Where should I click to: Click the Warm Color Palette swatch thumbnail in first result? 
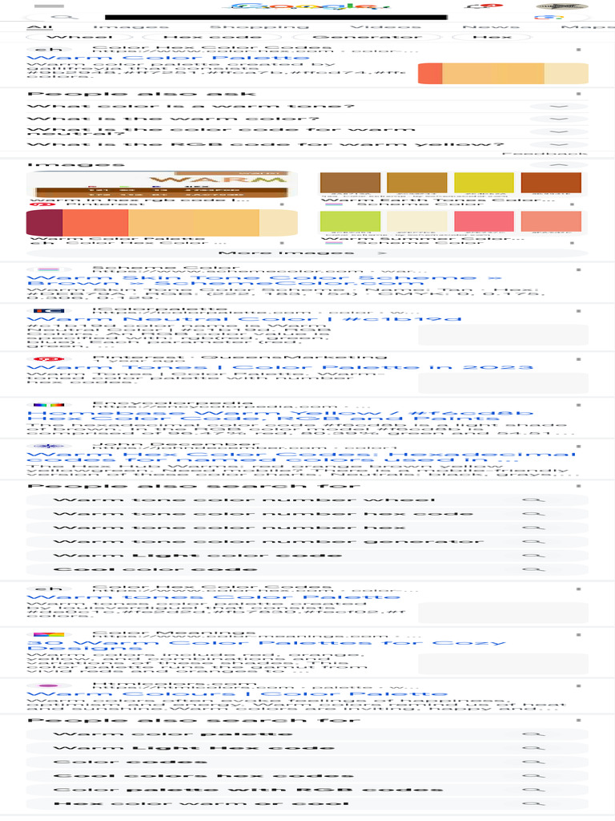click(x=503, y=74)
